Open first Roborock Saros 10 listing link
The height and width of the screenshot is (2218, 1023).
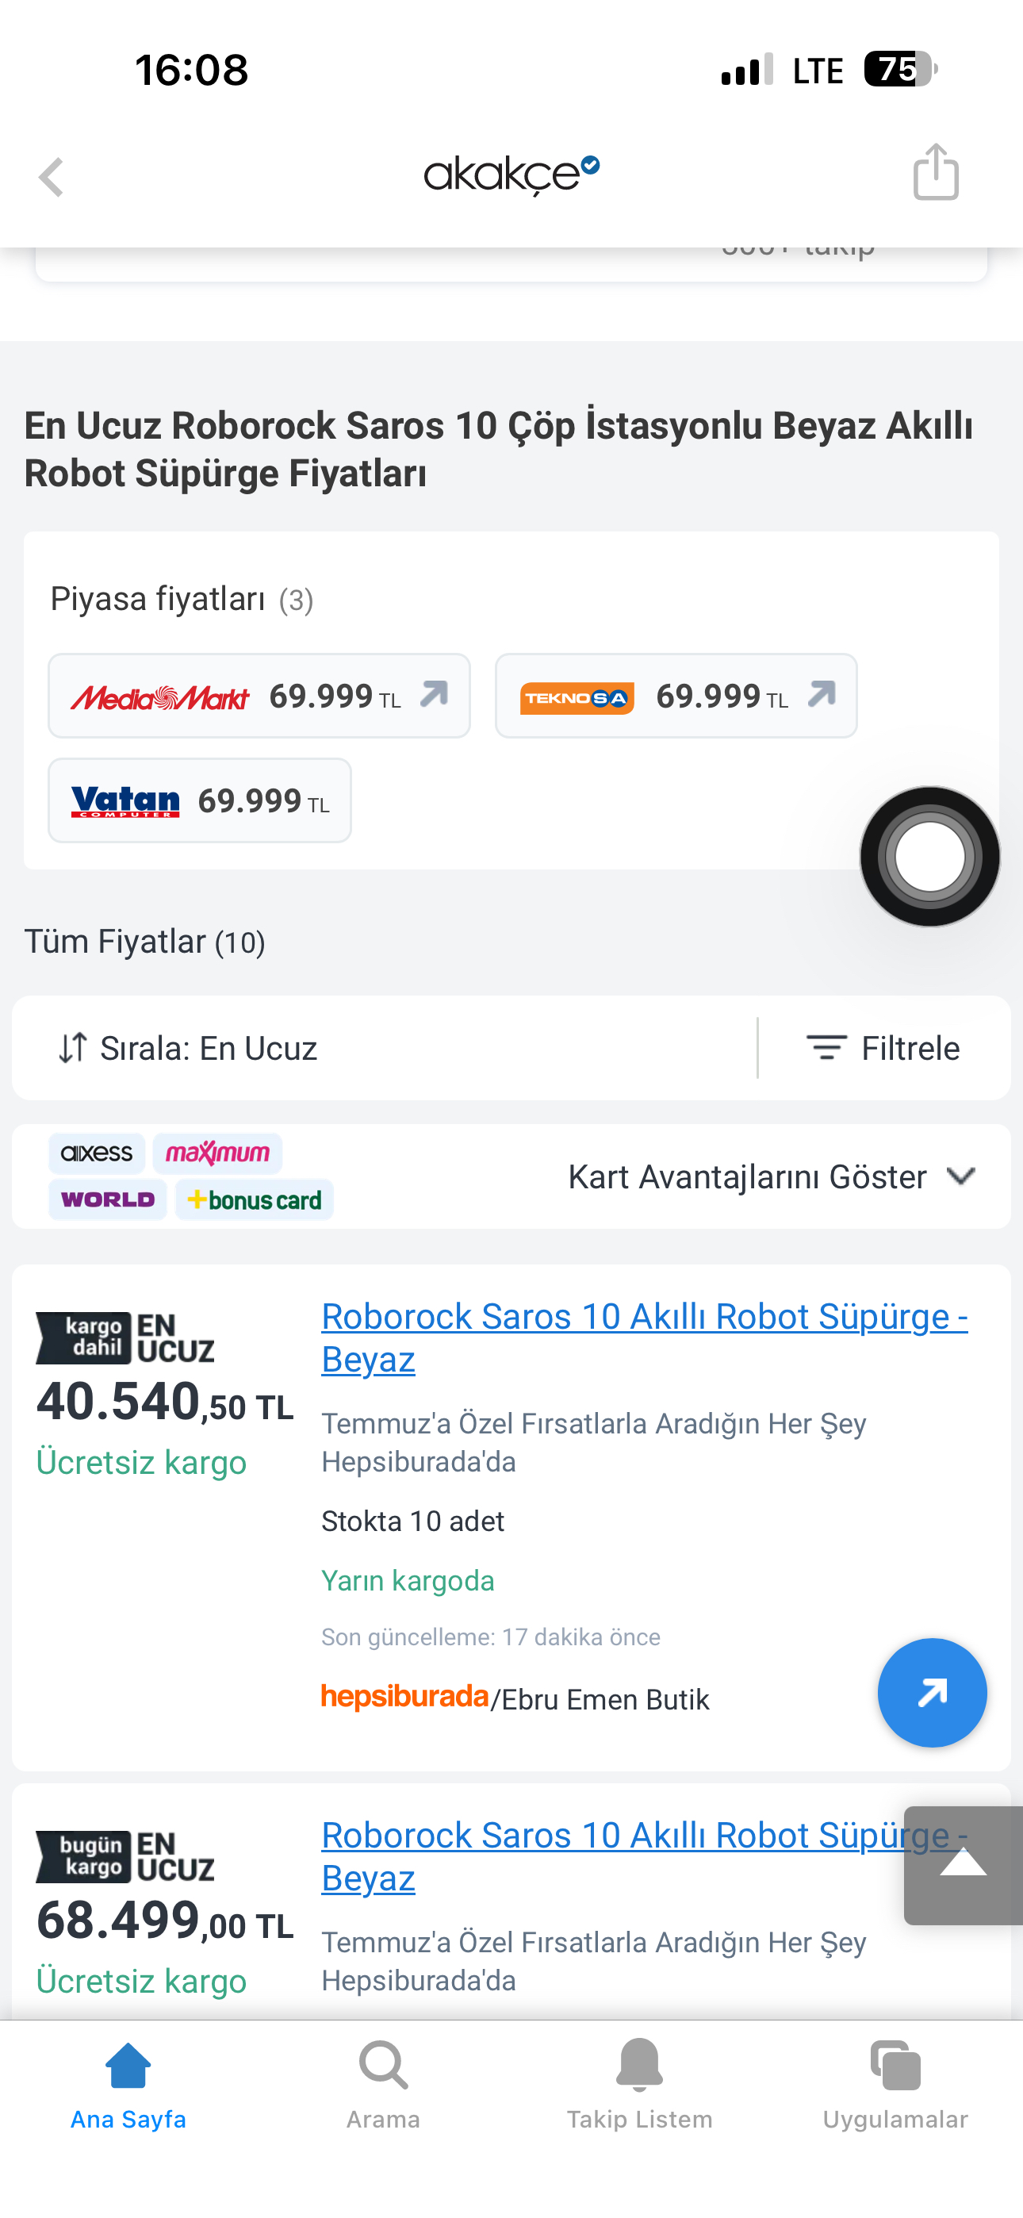pyautogui.click(x=644, y=1338)
